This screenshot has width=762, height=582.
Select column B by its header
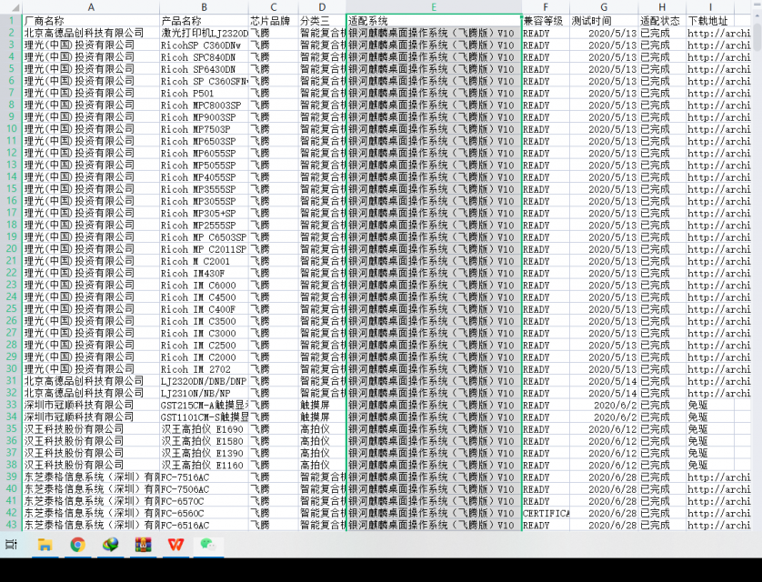[x=204, y=7]
